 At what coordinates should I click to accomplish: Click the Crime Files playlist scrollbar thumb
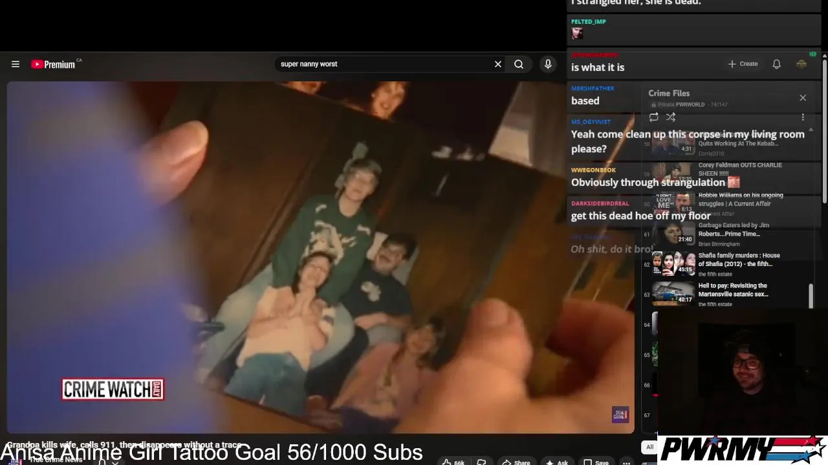point(811,296)
